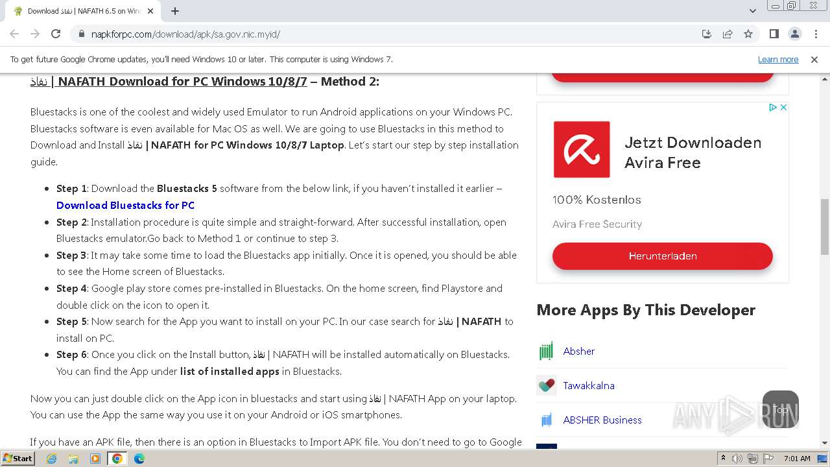The height and width of the screenshot is (467, 830).
Task: Open the Absher app link
Action: [x=578, y=351]
